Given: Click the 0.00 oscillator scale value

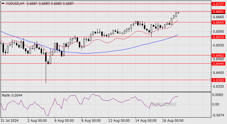Looking at the screenshot, I should coord(215,104).
